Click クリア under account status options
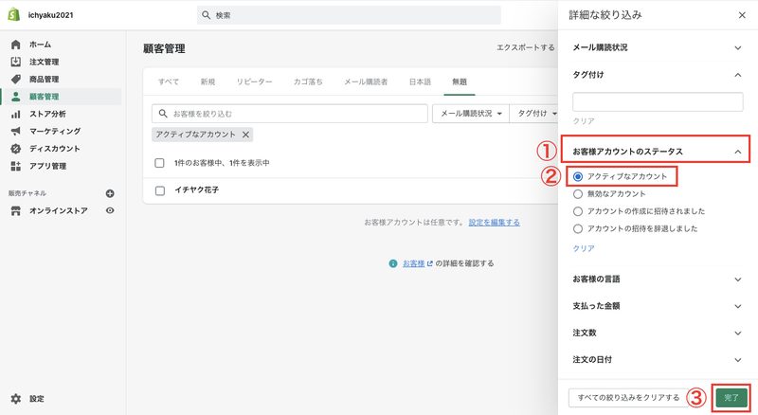This screenshot has height=415, width=758. [x=584, y=248]
